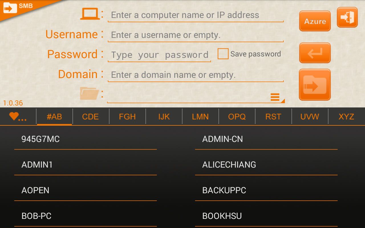Toggle the Save password checkbox
The image size is (365, 228).
pos(223,54)
